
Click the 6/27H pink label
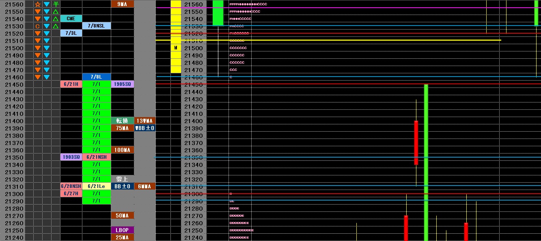pyautogui.click(x=71, y=194)
